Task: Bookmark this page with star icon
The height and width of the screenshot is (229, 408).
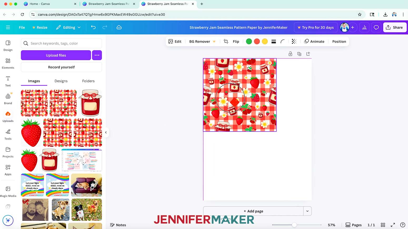Action: tap(360, 14)
